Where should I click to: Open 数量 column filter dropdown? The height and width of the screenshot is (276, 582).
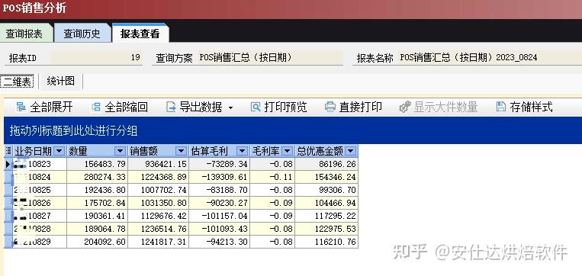[x=120, y=151]
